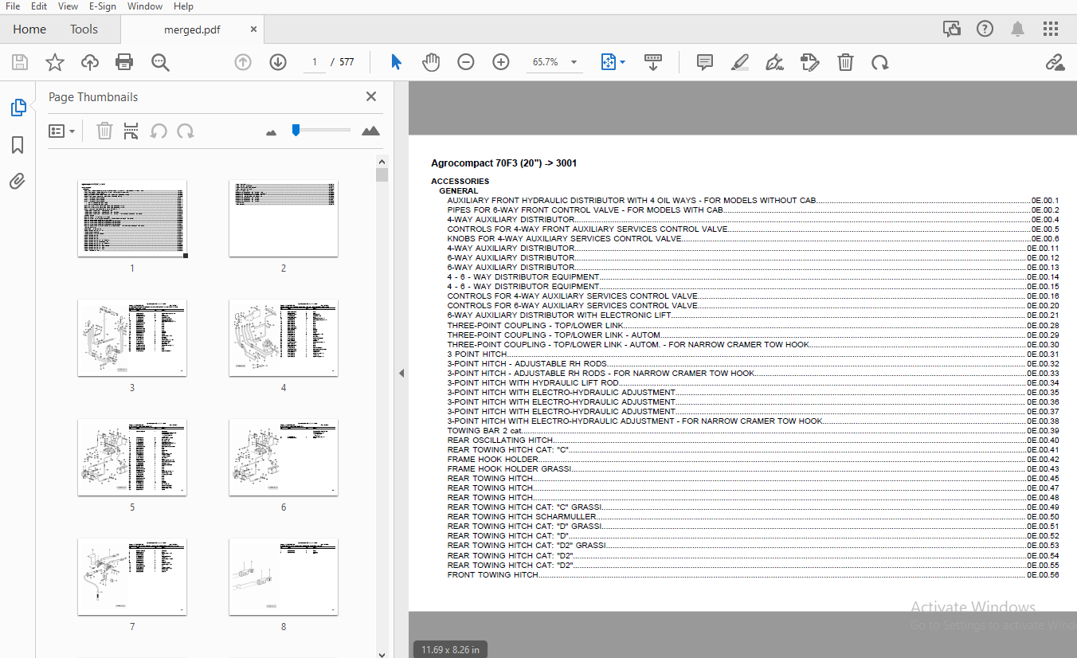Viewport: 1077px width, 658px height.
Task: Bookmark document with the star icon
Action: (x=55, y=62)
